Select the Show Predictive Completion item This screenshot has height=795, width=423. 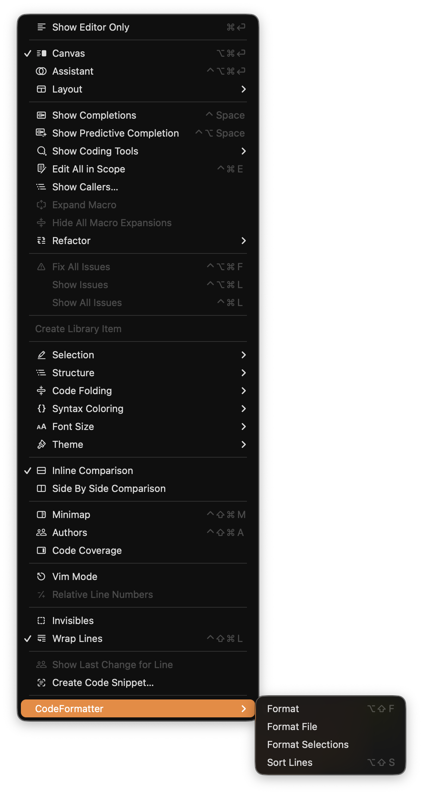pos(115,133)
